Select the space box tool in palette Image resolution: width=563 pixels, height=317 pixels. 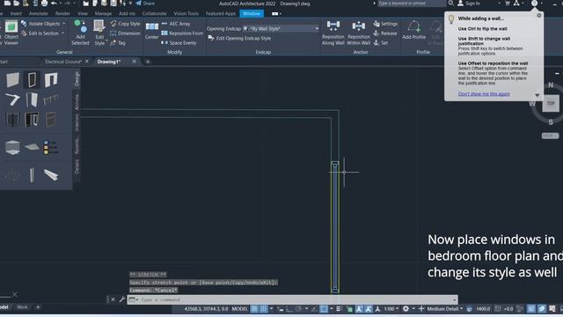pyautogui.click(x=12, y=147)
